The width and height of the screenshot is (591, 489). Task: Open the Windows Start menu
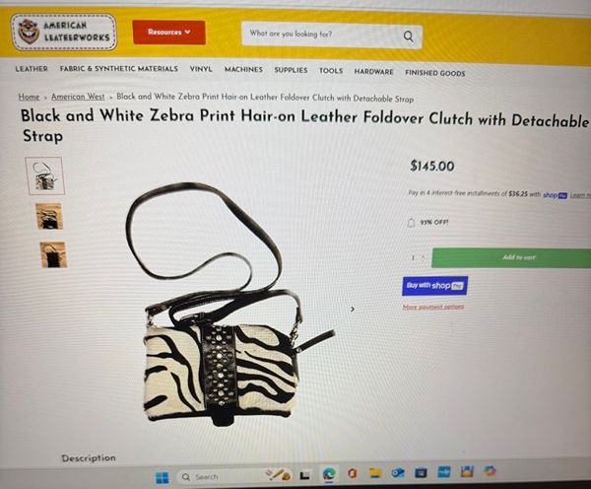[x=163, y=478]
